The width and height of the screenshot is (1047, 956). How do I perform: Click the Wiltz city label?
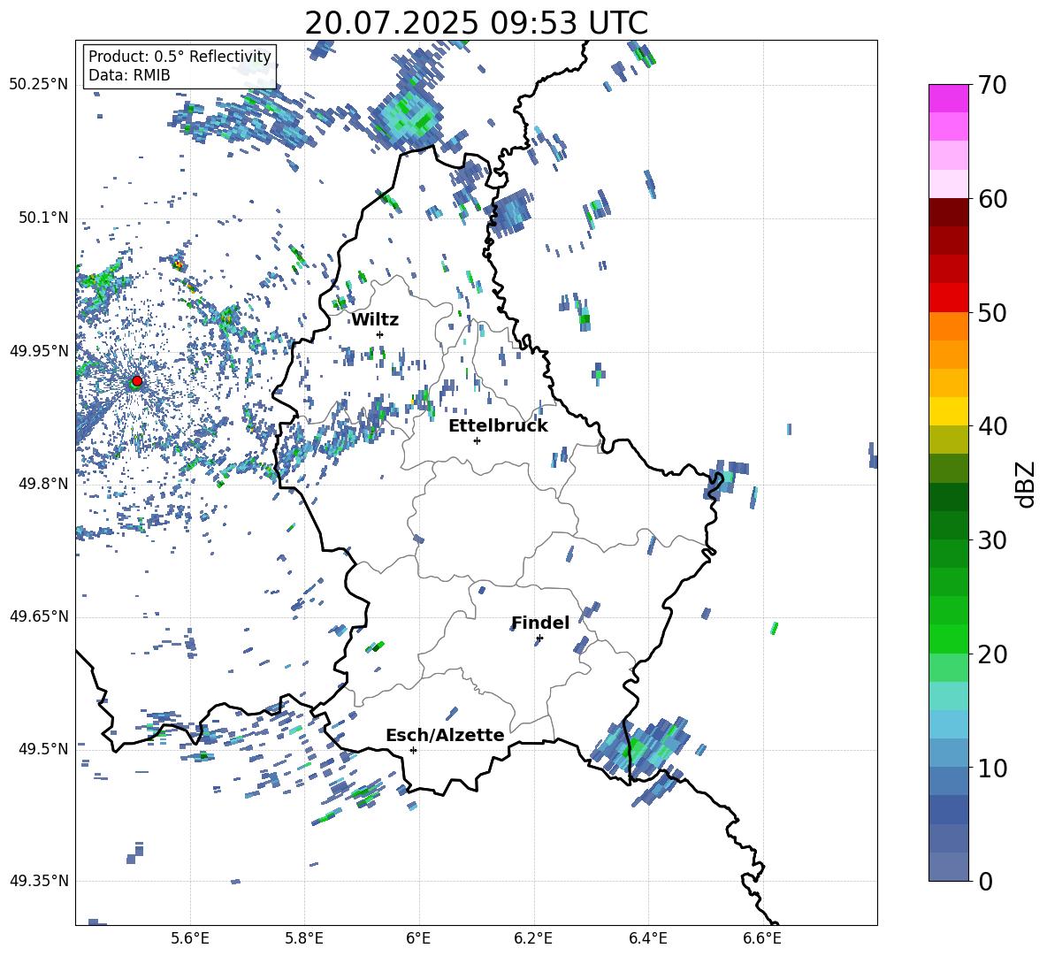coord(375,320)
